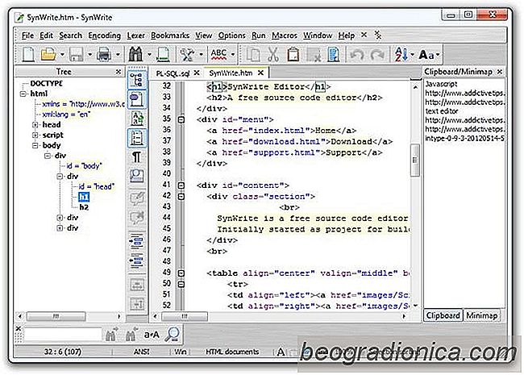Select the DOCTYPE tree item
This screenshot has width=524, height=375.
47,84
